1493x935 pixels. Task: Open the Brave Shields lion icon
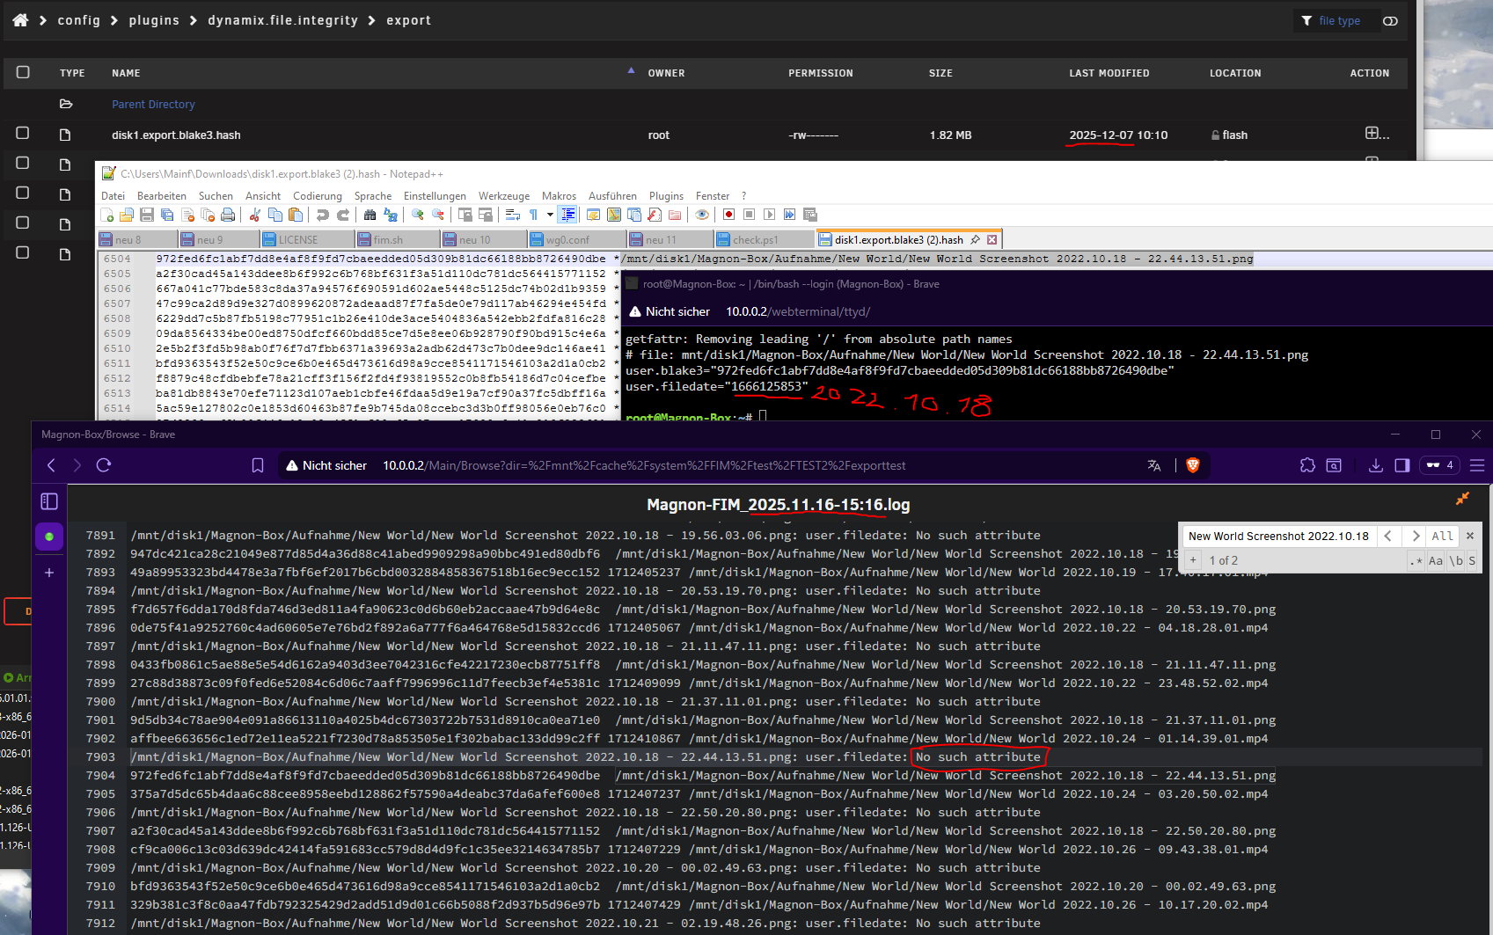pyautogui.click(x=1193, y=465)
